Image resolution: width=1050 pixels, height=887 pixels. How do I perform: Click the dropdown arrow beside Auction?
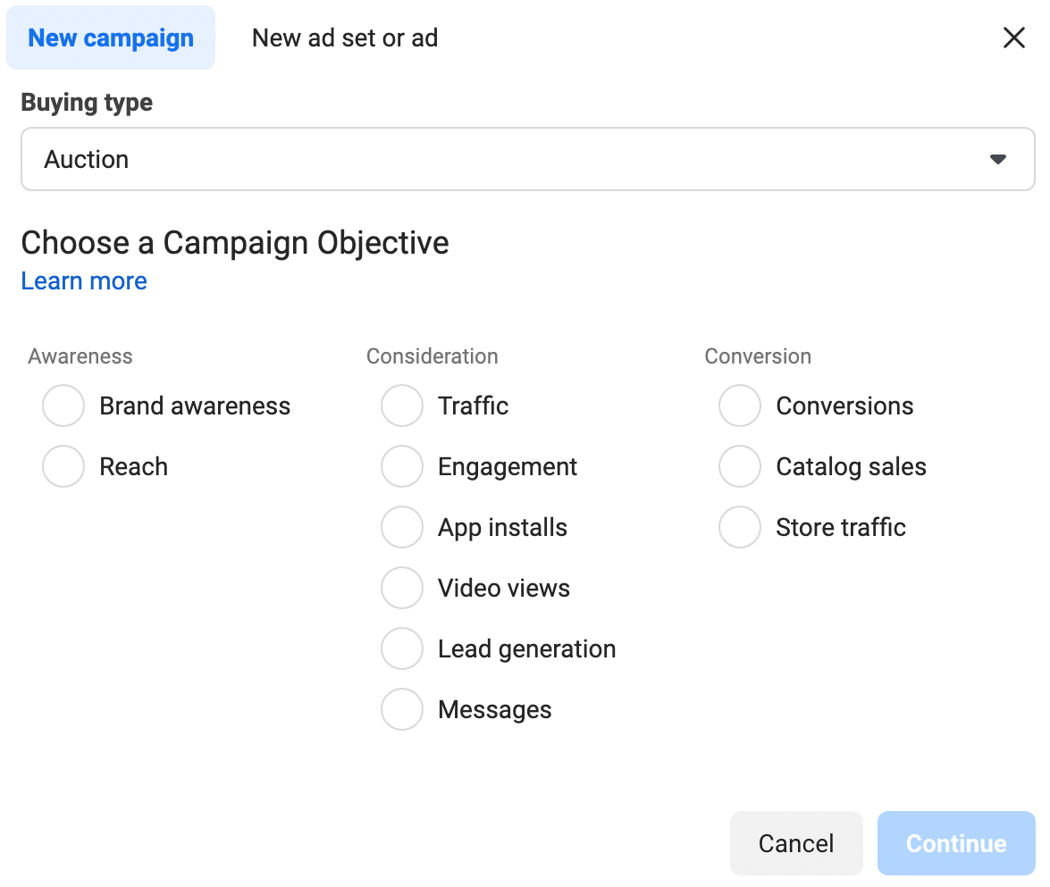point(998,160)
